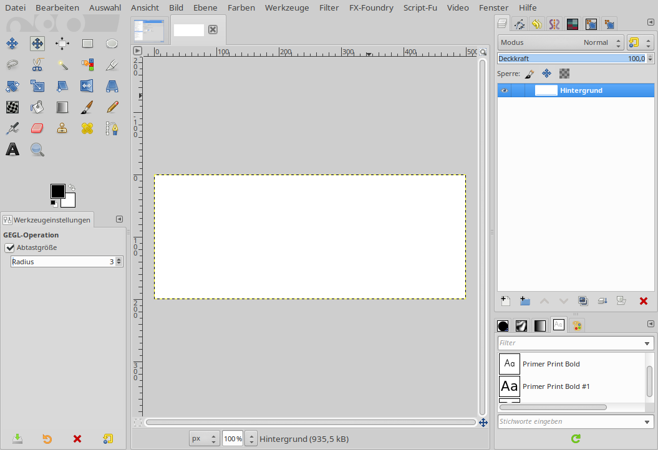
Task: Select the Rectangle select tool
Action: pyautogui.click(x=87, y=44)
